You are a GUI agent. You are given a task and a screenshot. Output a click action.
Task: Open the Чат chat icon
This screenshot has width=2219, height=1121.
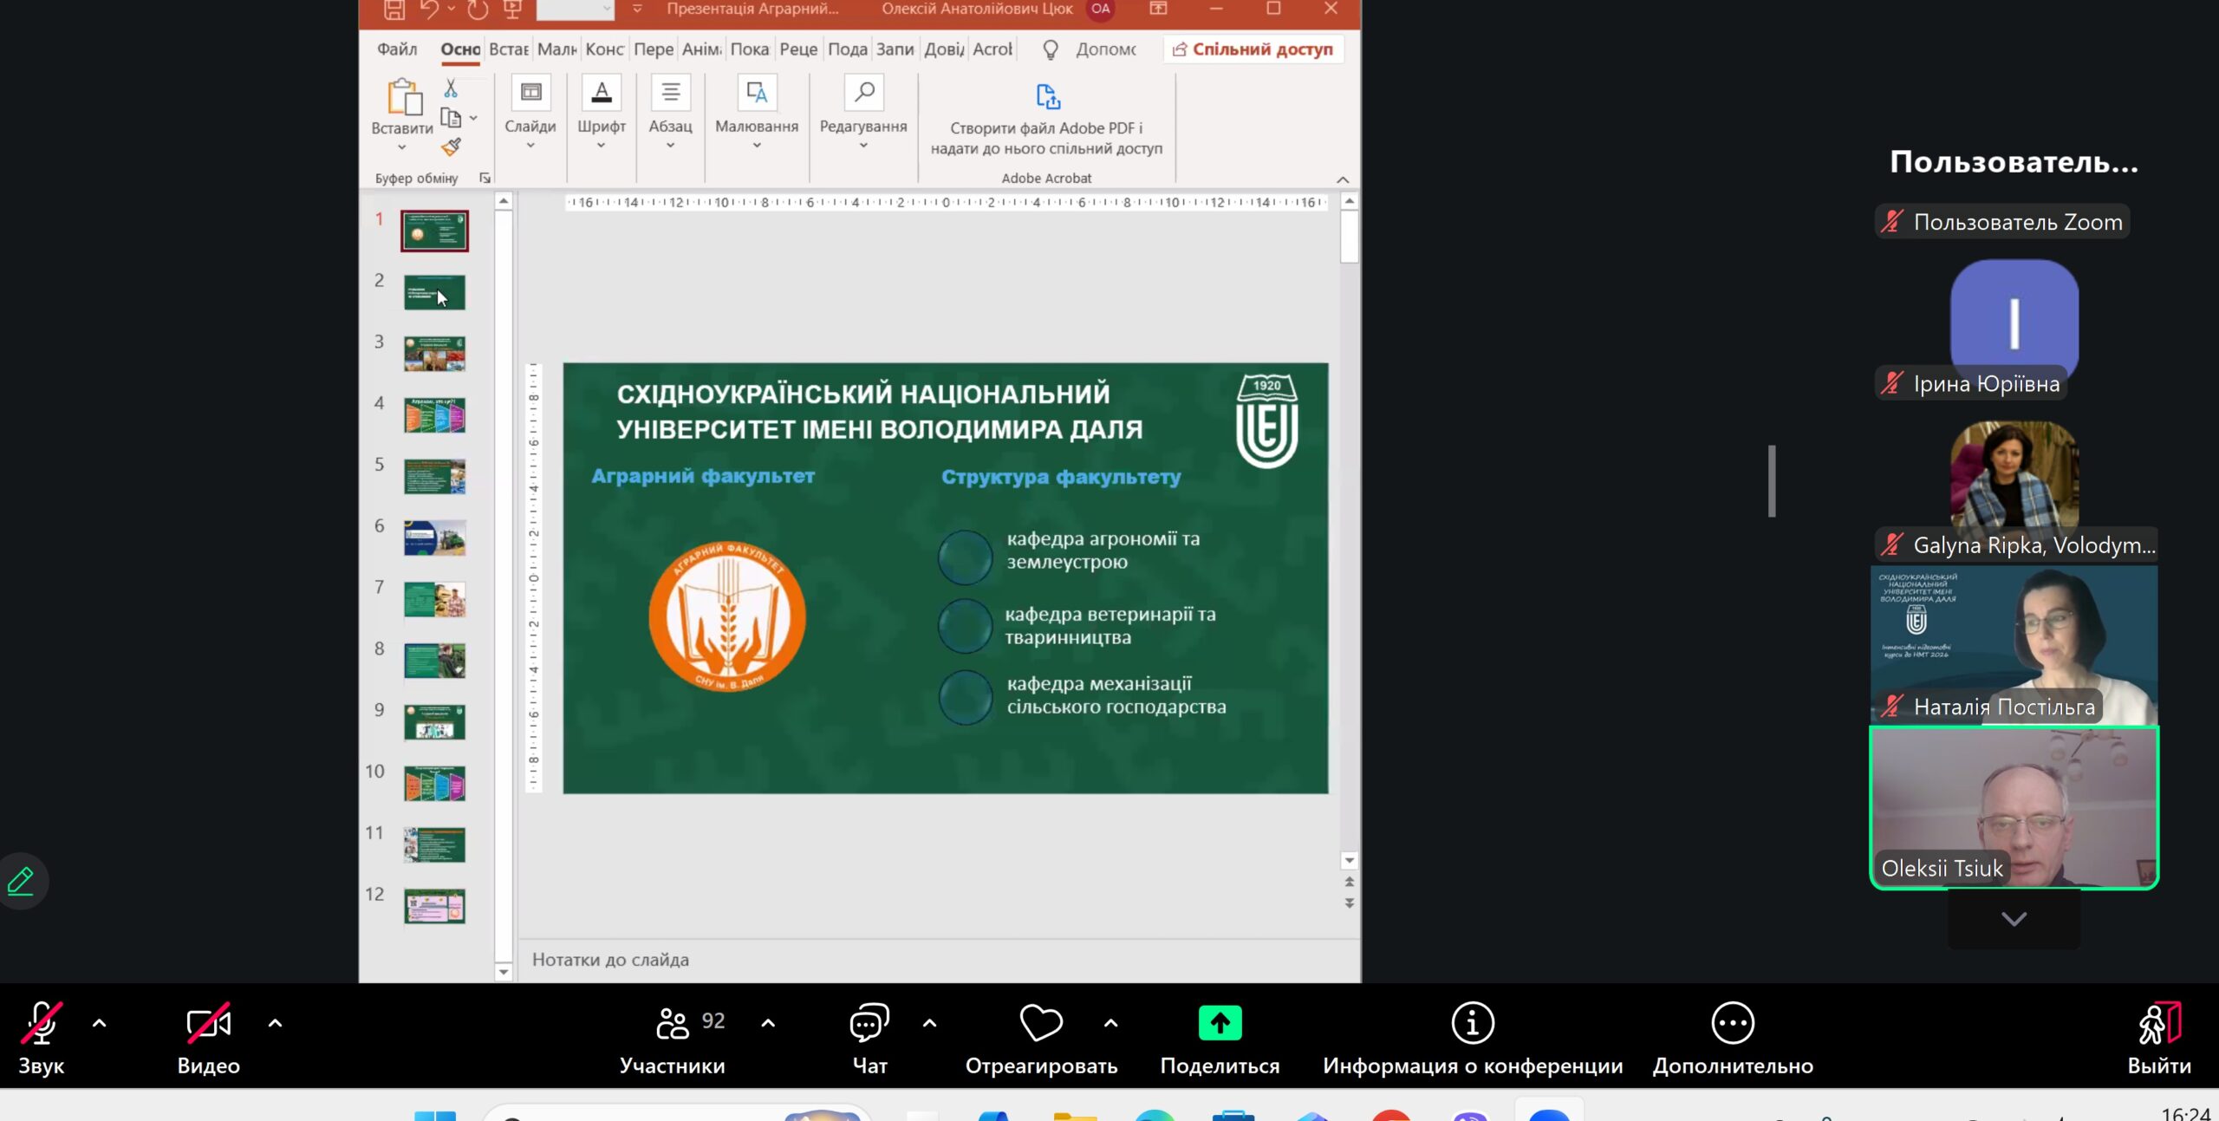pos(869,1024)
